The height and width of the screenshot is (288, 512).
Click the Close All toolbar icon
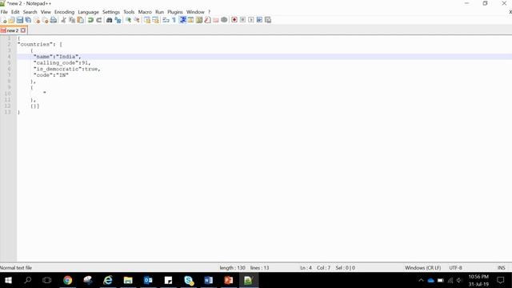(45, 20)
